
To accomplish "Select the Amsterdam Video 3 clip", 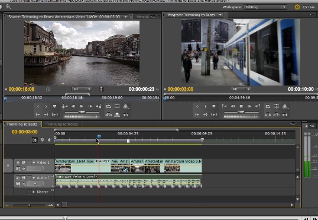I will coord(183,166).
